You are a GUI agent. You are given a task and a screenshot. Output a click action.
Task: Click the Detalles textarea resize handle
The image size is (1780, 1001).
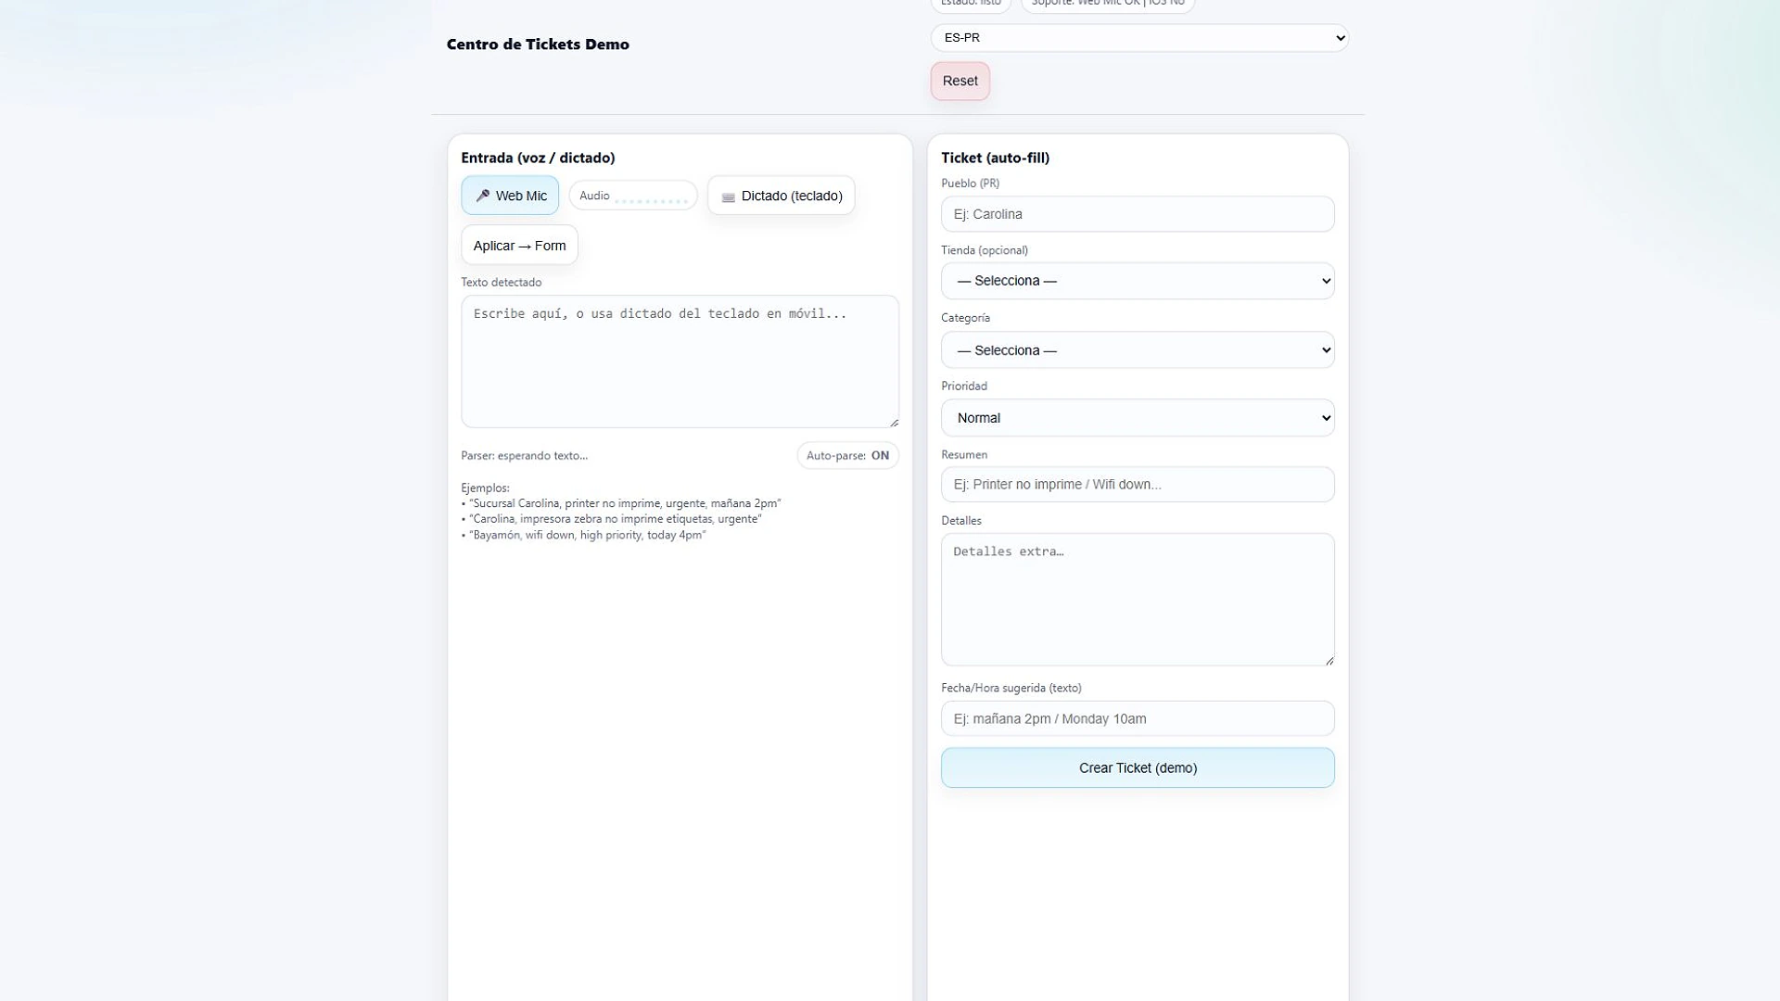pyautogui.click(x=1329, y=660)
